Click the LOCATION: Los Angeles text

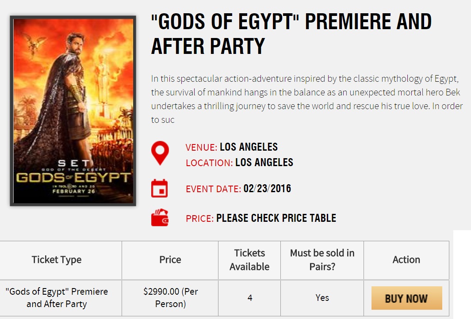pos(239,163)
